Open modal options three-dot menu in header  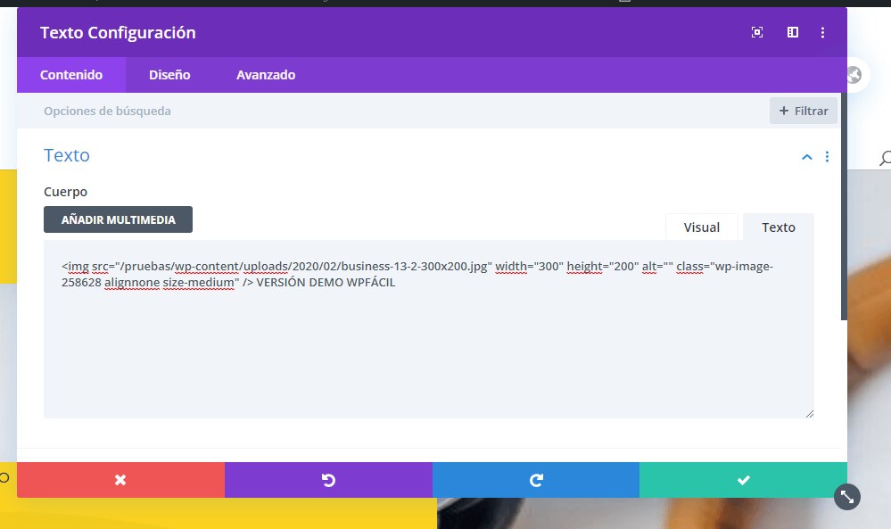pos(822,32)
